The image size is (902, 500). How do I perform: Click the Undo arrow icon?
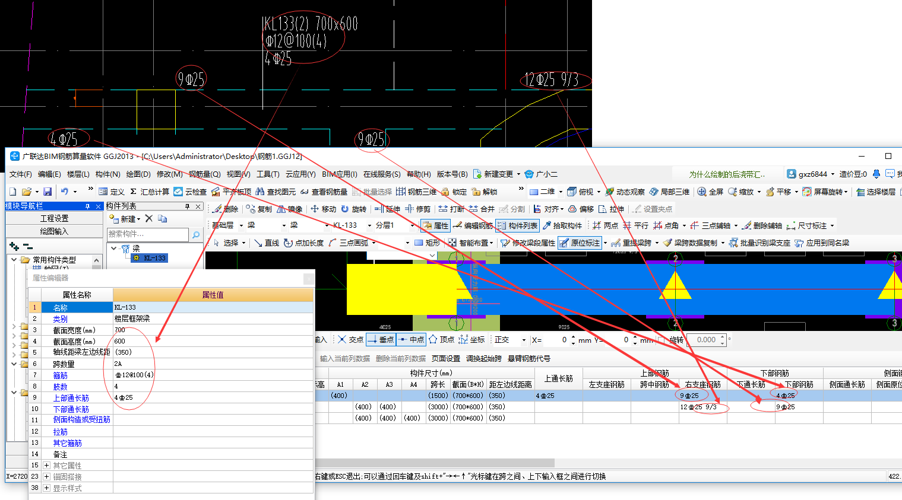(64, 192)
